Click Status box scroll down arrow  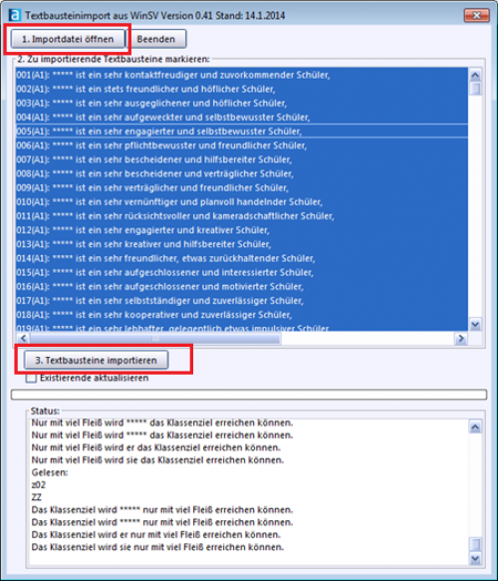[475, 558]
